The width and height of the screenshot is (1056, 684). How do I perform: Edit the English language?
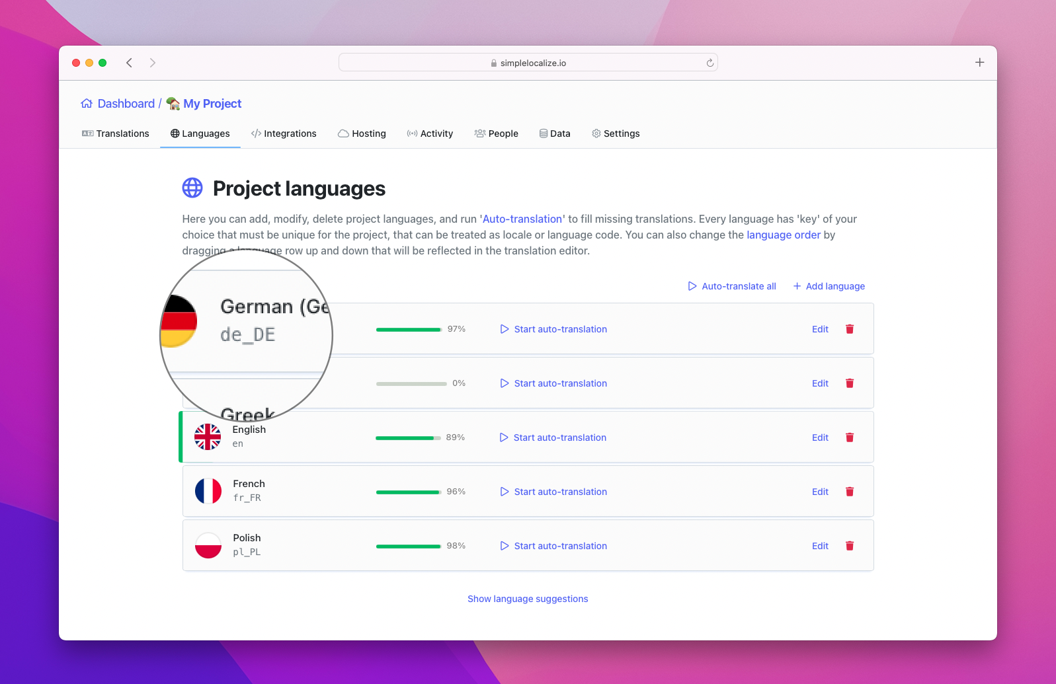(820, 437)
